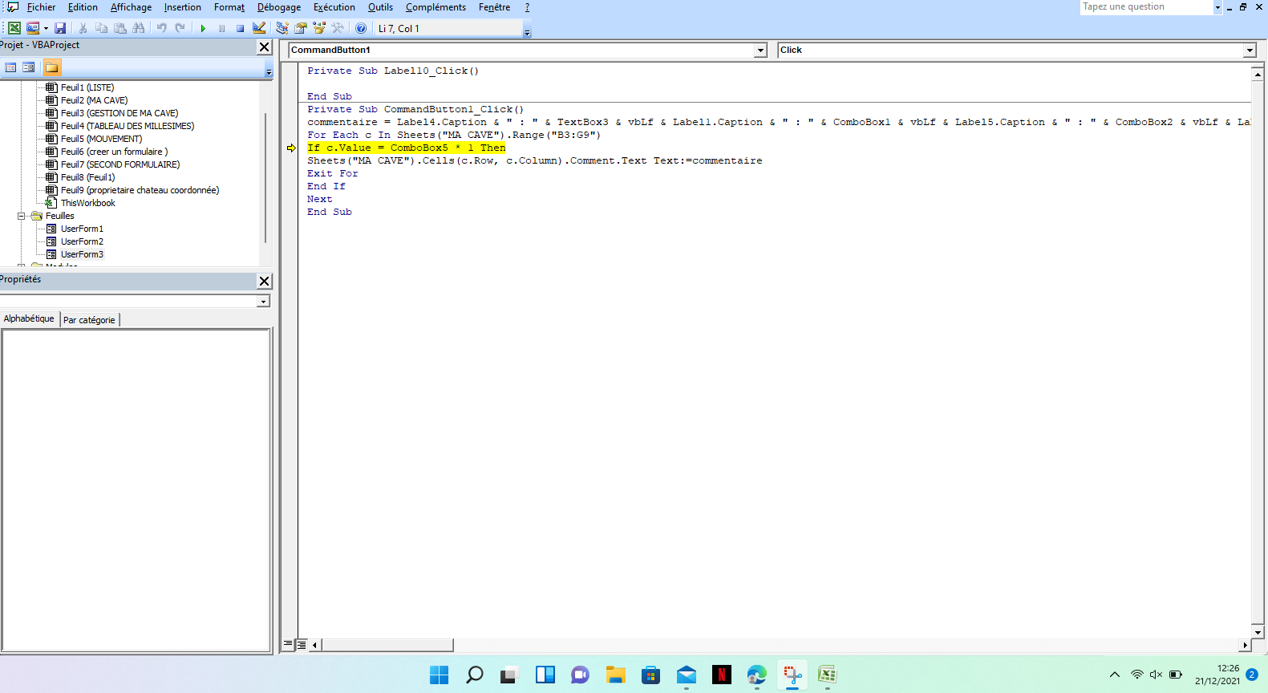
Task: Open the Click procedure dropdown
Action: point(1249,51)
